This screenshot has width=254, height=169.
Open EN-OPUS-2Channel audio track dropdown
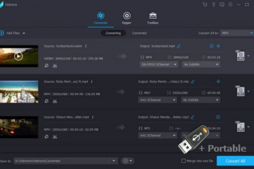(159, 64)
